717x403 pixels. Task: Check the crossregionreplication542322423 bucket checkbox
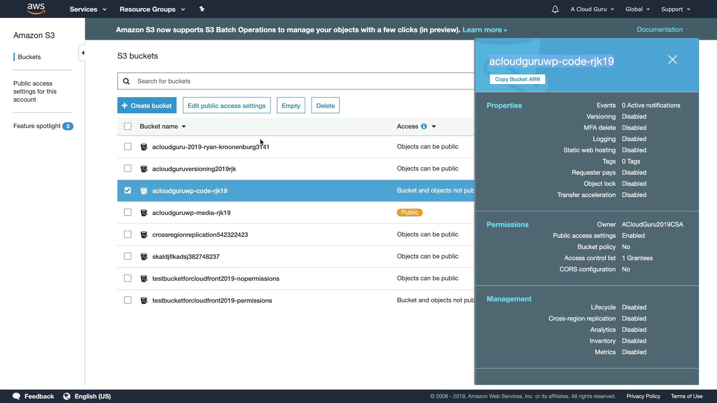coord(128,234)
